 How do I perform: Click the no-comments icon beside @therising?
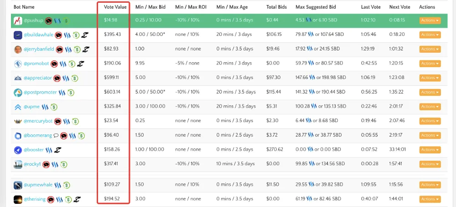pyautogui.click(x=51, y=199)
